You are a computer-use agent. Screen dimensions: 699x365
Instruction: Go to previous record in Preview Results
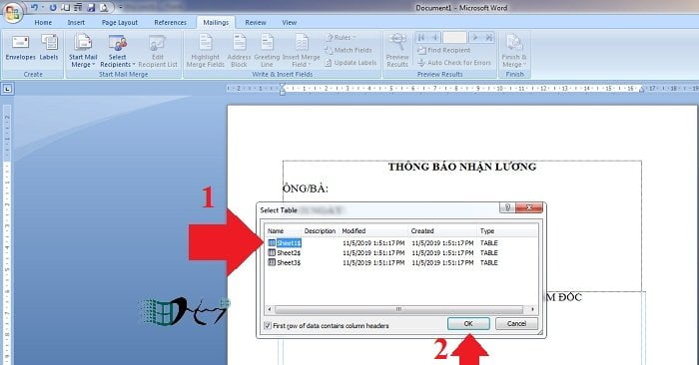[x=434, y=37]
